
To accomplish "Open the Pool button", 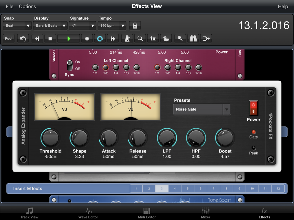I will pyautogui.click(x=9, y=39).
